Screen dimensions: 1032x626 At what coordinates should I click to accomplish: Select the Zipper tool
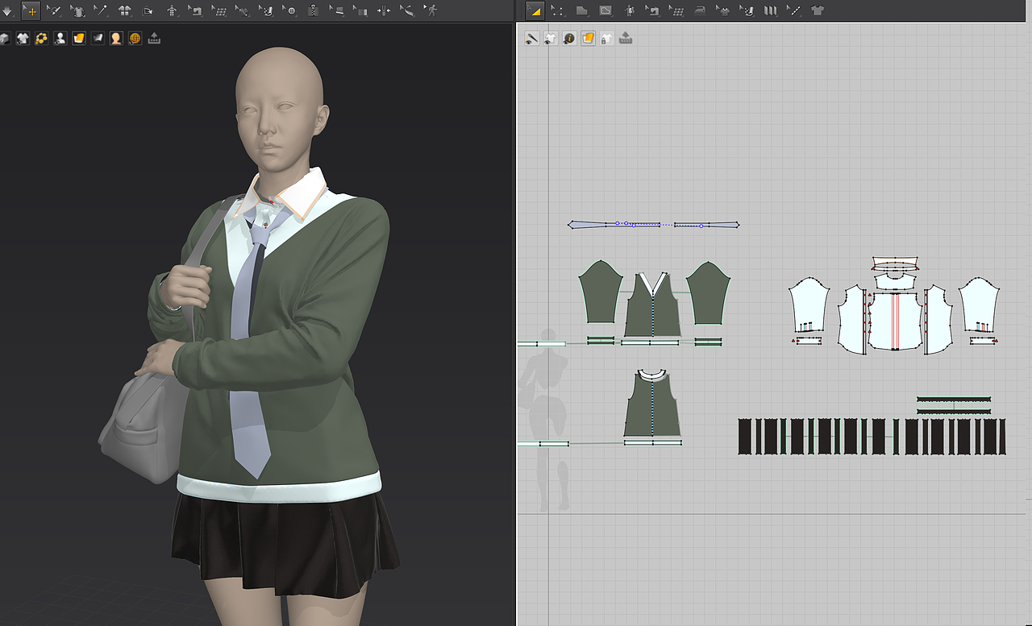(313, 10)
